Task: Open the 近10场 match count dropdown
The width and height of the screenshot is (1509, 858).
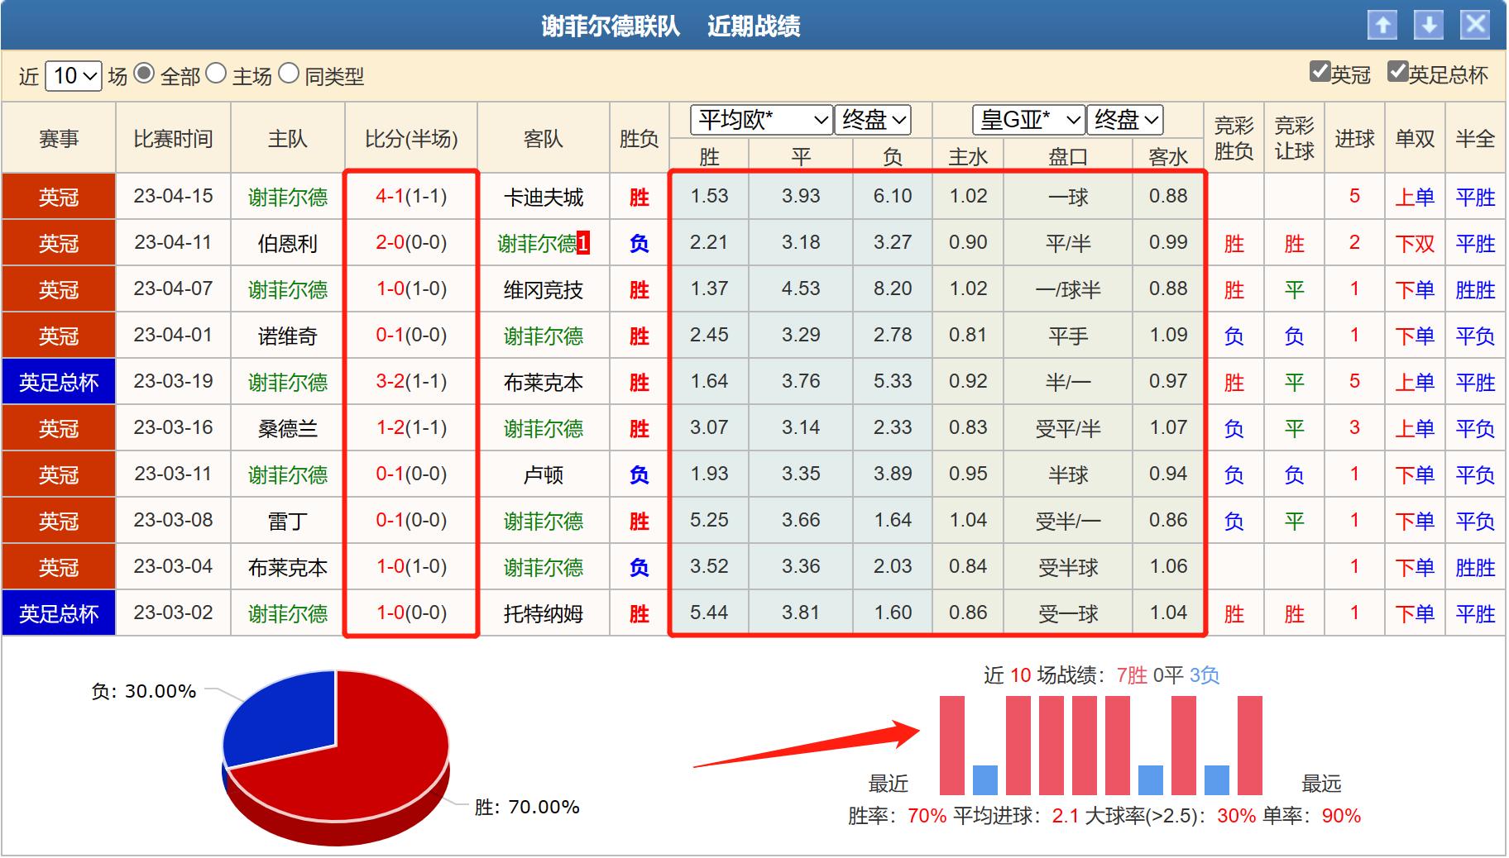Action: (73, 74)
